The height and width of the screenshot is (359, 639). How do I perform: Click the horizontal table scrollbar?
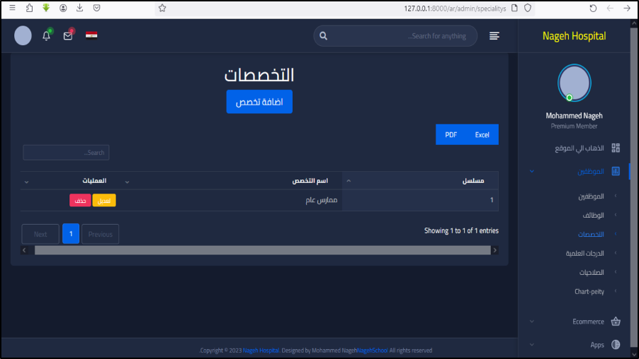click(262, 250)
